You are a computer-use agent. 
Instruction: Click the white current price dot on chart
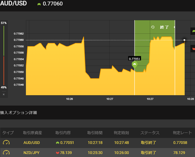tap(184, 40)
